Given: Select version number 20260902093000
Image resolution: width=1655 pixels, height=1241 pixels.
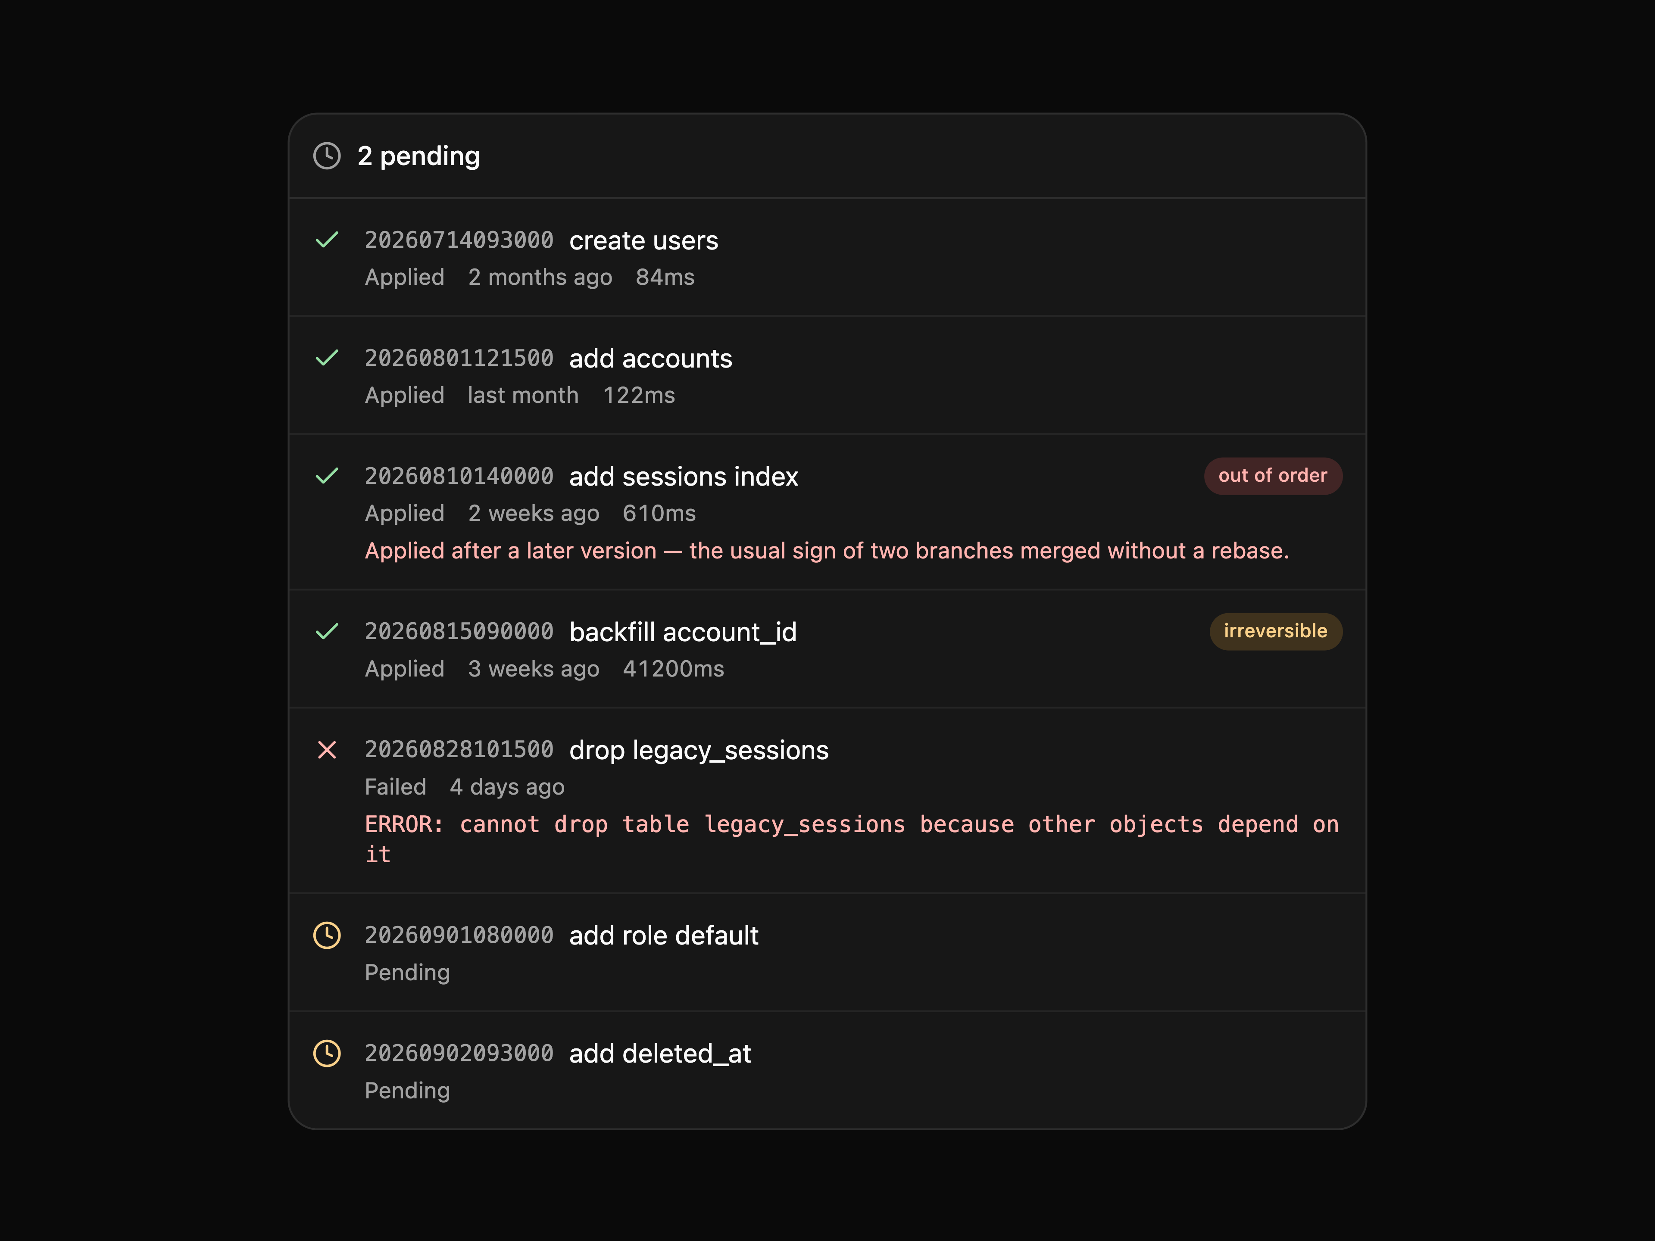Looking at the screenshot, I should (x=459, y=1053).
